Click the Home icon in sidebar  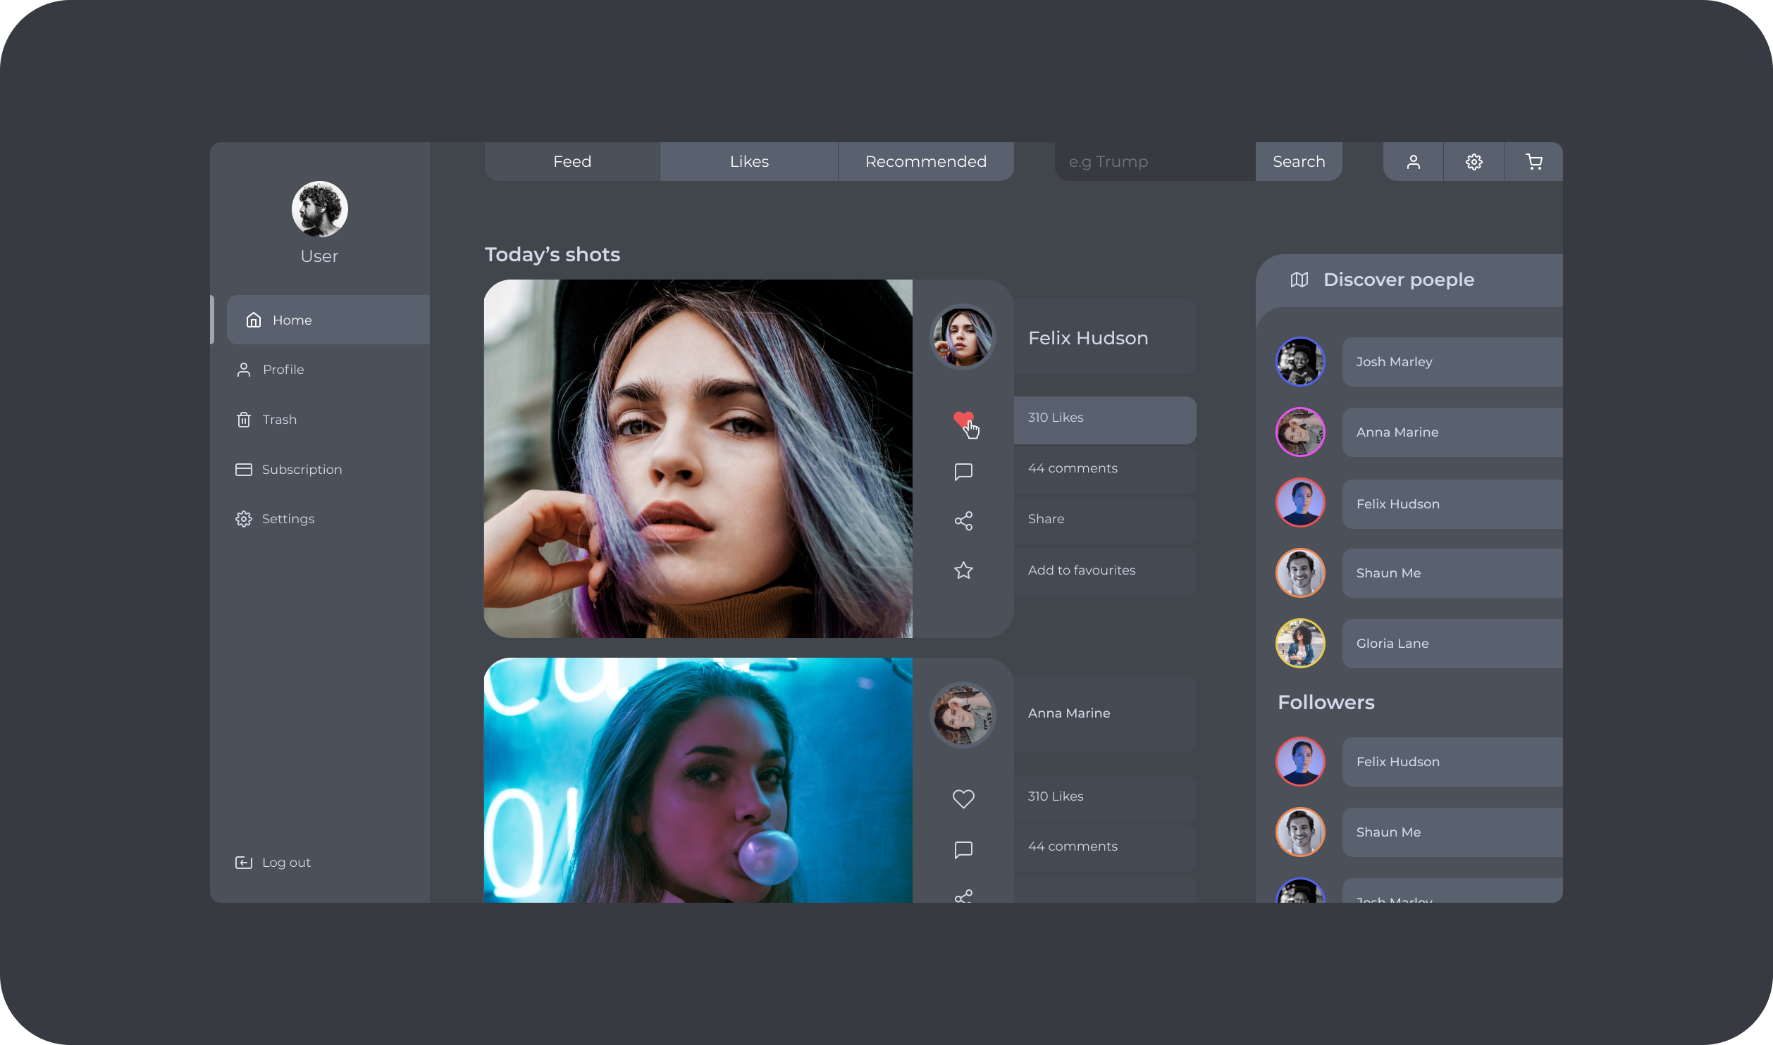coord(254,320)
